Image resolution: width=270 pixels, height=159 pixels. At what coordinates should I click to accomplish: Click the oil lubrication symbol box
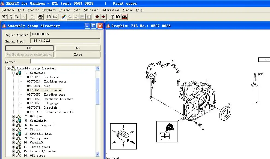click(167, 132)
